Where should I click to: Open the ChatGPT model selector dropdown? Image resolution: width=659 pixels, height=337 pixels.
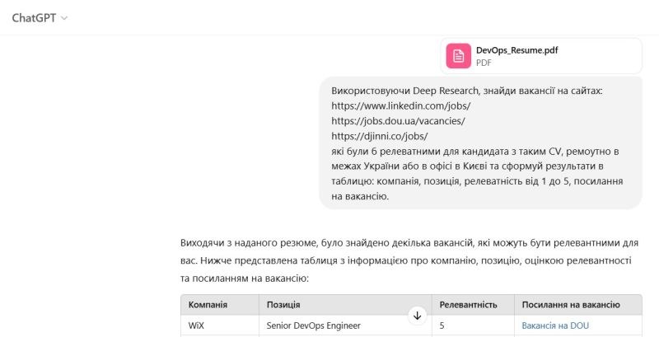40,18
